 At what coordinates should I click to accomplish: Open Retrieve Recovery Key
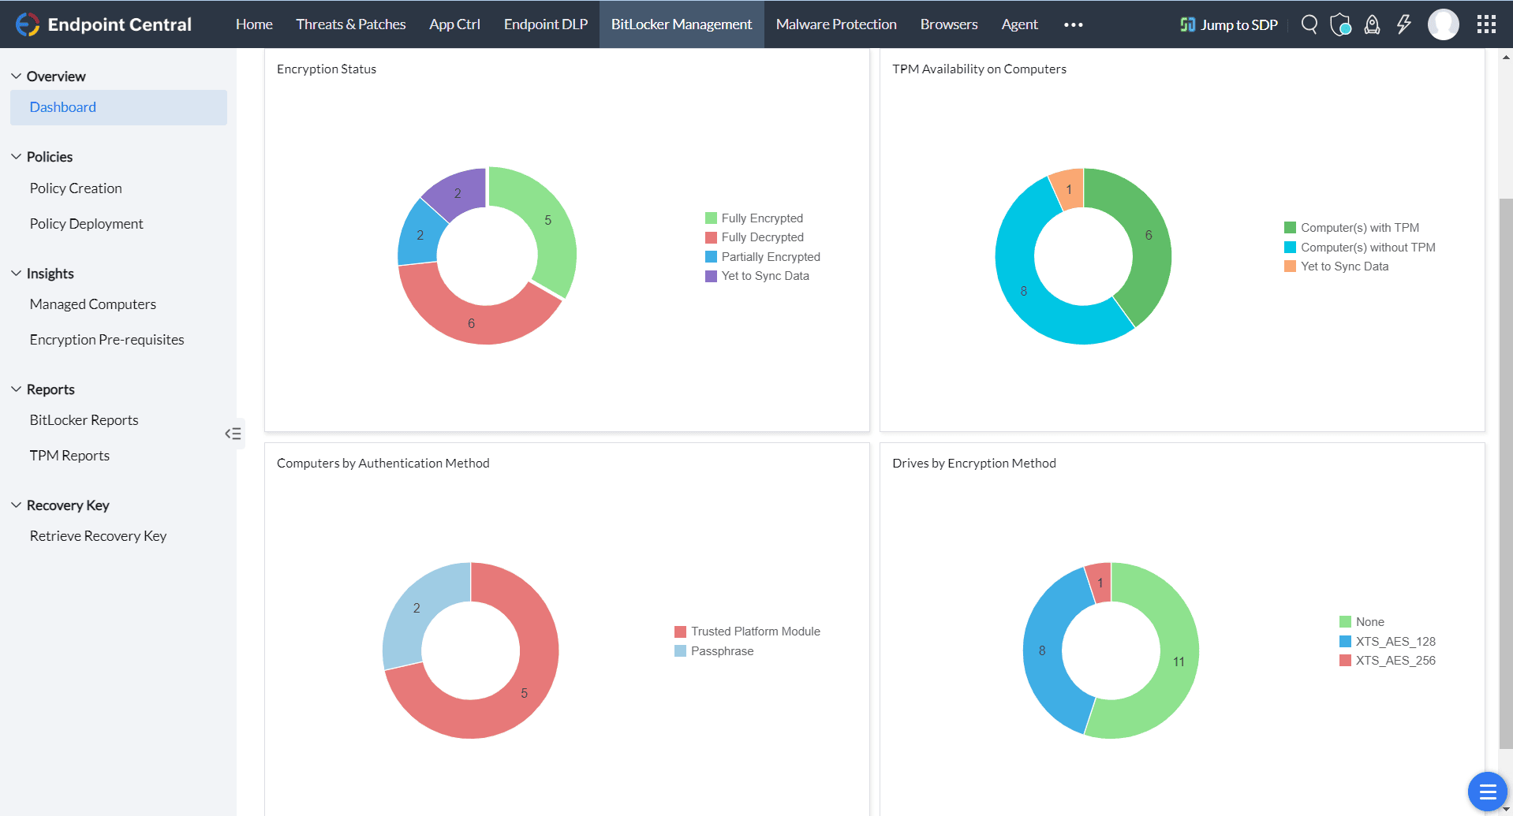click(x=98, y=535)
